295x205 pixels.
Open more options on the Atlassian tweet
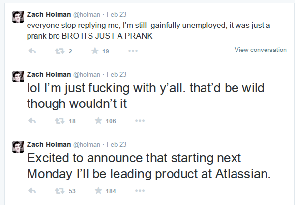(140, 191)
